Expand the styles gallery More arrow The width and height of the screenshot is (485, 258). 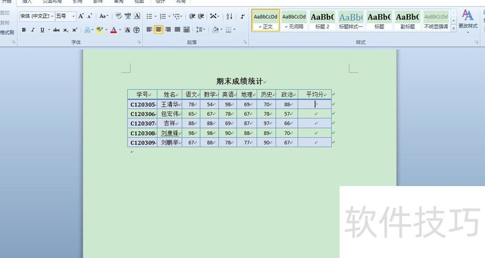(453, 28)
